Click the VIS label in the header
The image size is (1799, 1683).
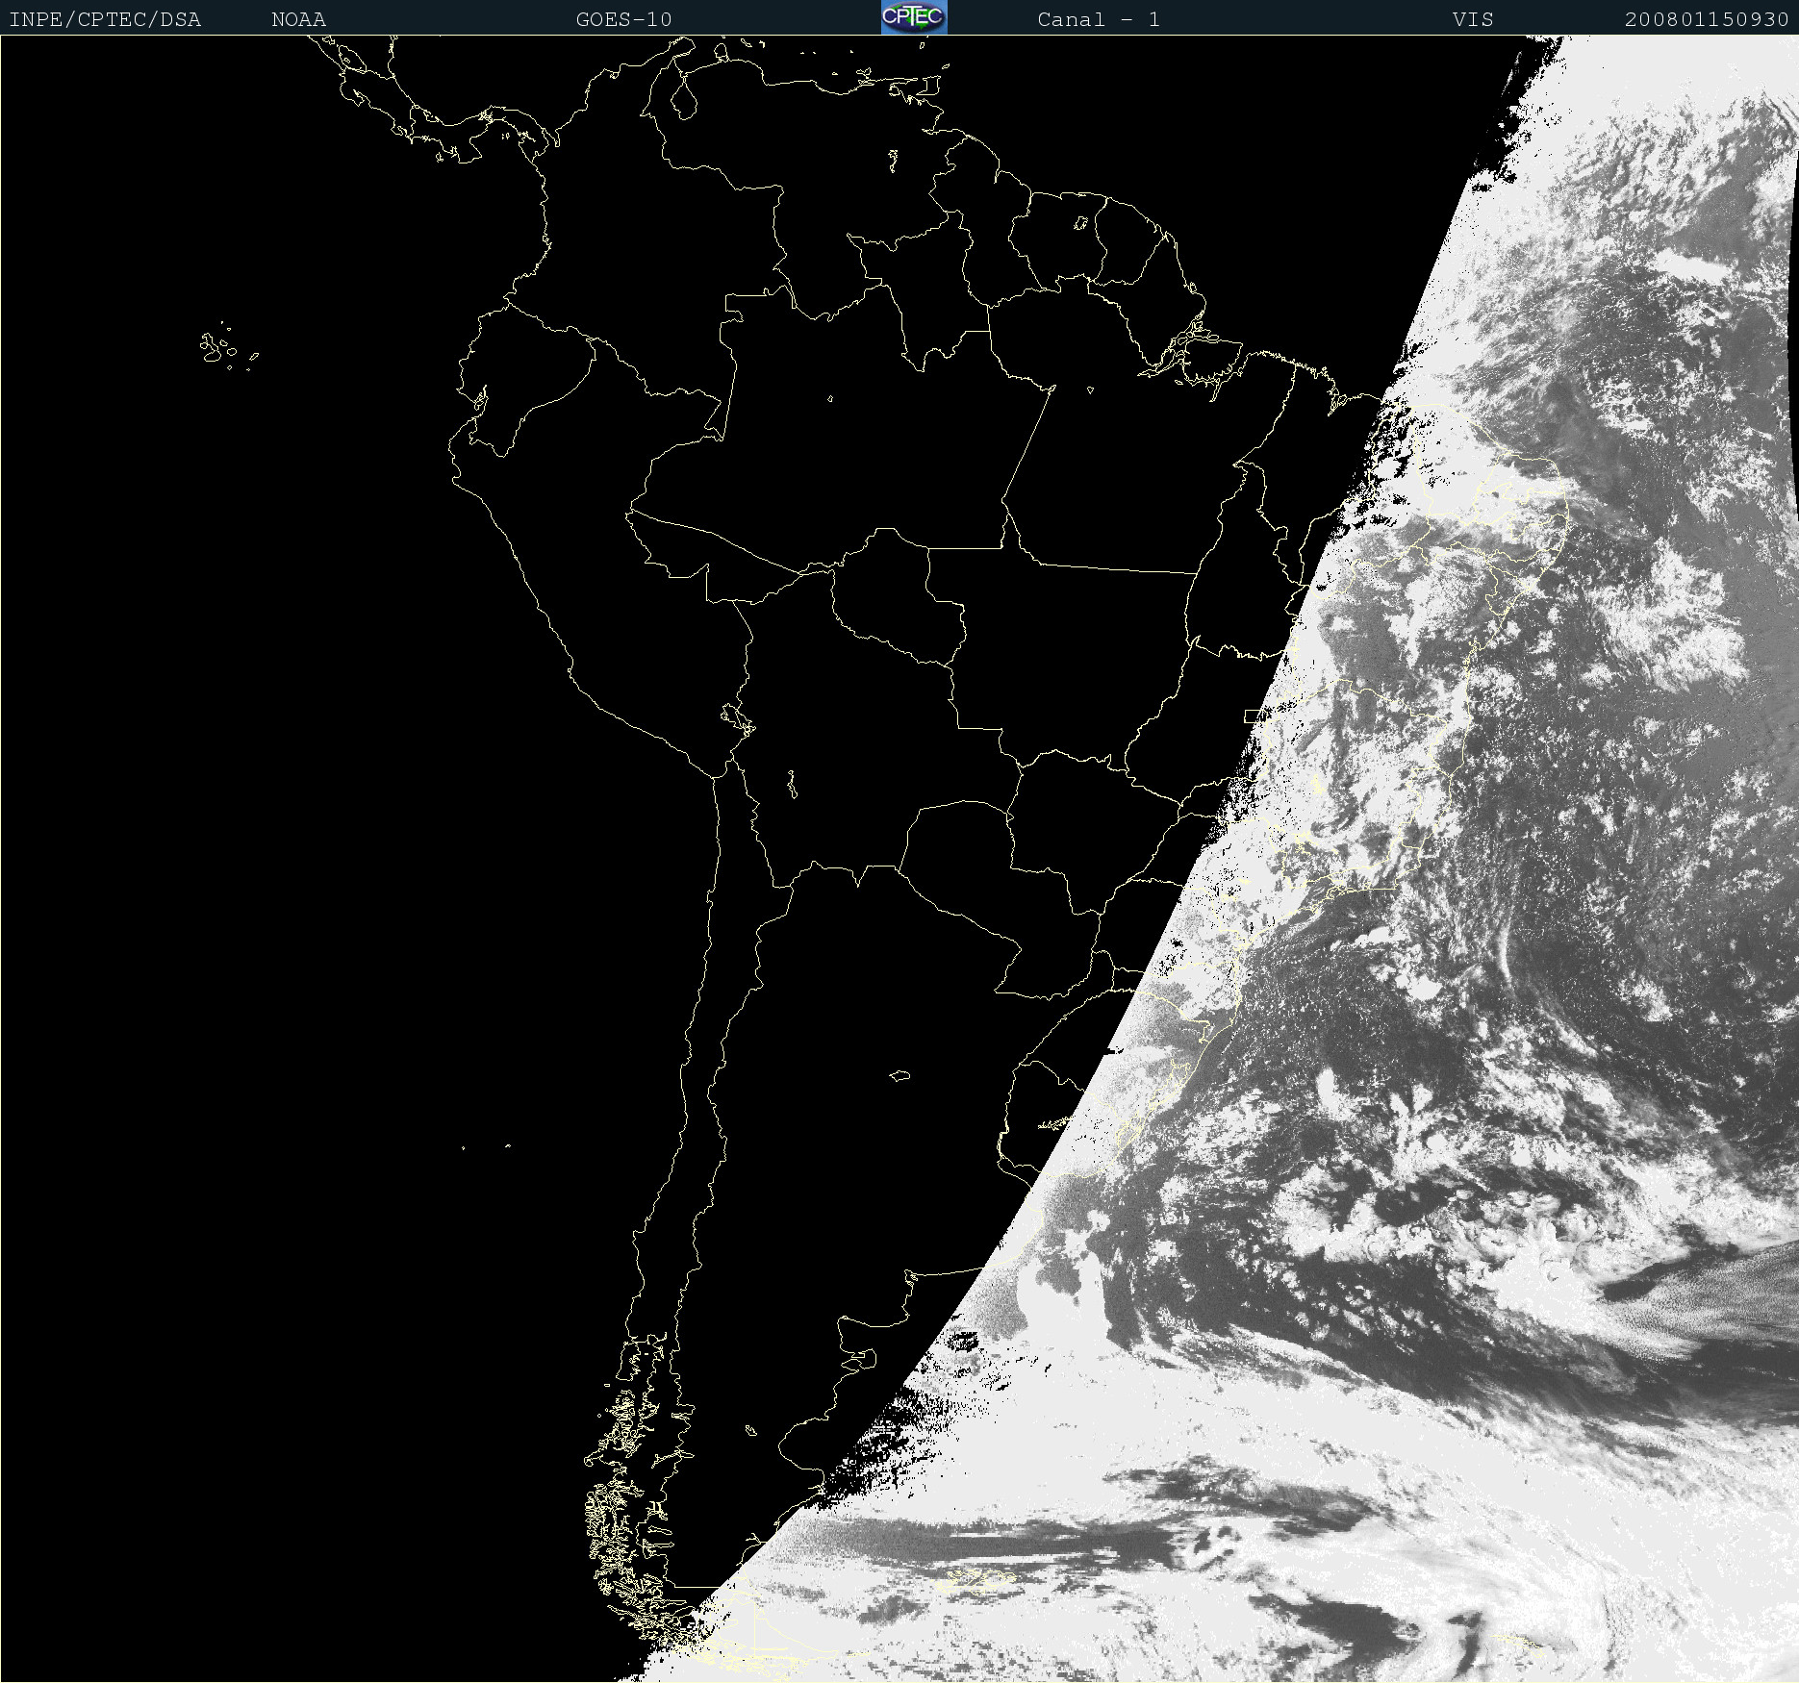coord(1473,19)
